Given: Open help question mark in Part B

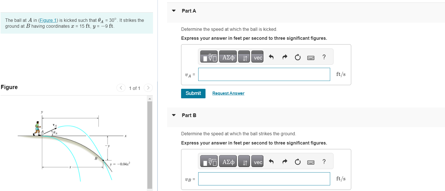Looking at the screenshot, I should [x=324, y=162].
